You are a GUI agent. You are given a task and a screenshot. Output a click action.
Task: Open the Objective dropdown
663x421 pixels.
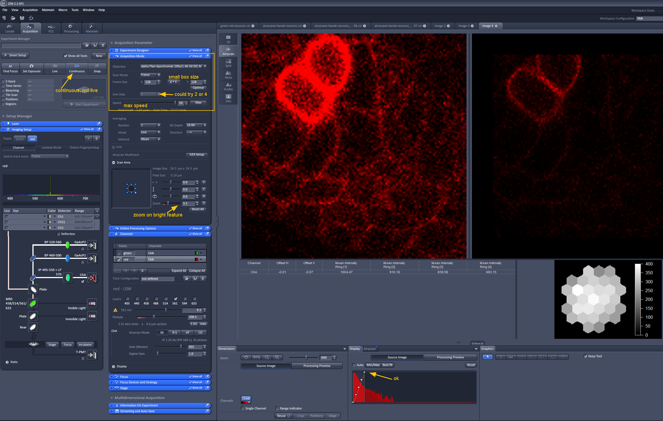pos(173,66)
